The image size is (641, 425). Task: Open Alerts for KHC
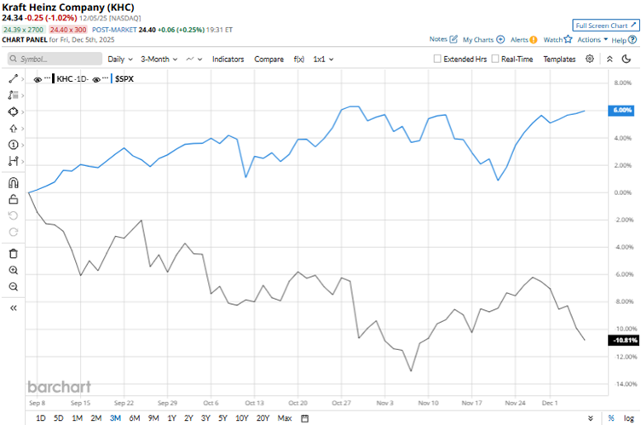523,40
